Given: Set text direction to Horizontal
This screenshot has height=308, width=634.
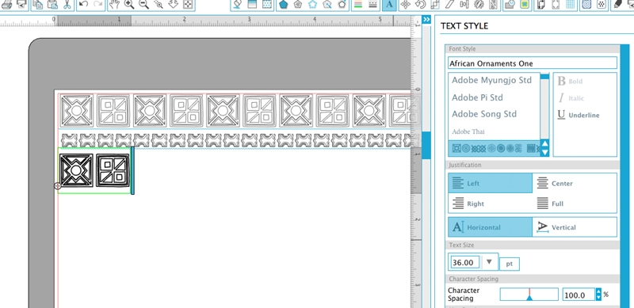Looking at the screenshot, I should click(490, 227).
